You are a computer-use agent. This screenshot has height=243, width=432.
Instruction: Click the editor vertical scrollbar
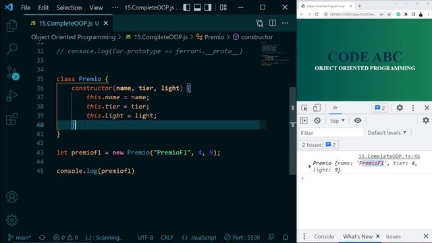[x=292, y=131]
